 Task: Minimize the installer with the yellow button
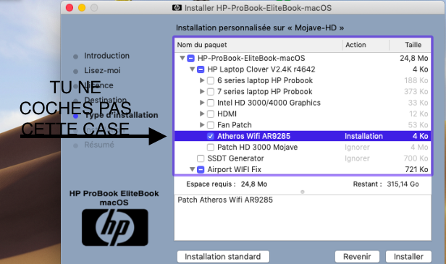(x=82, y=8)
